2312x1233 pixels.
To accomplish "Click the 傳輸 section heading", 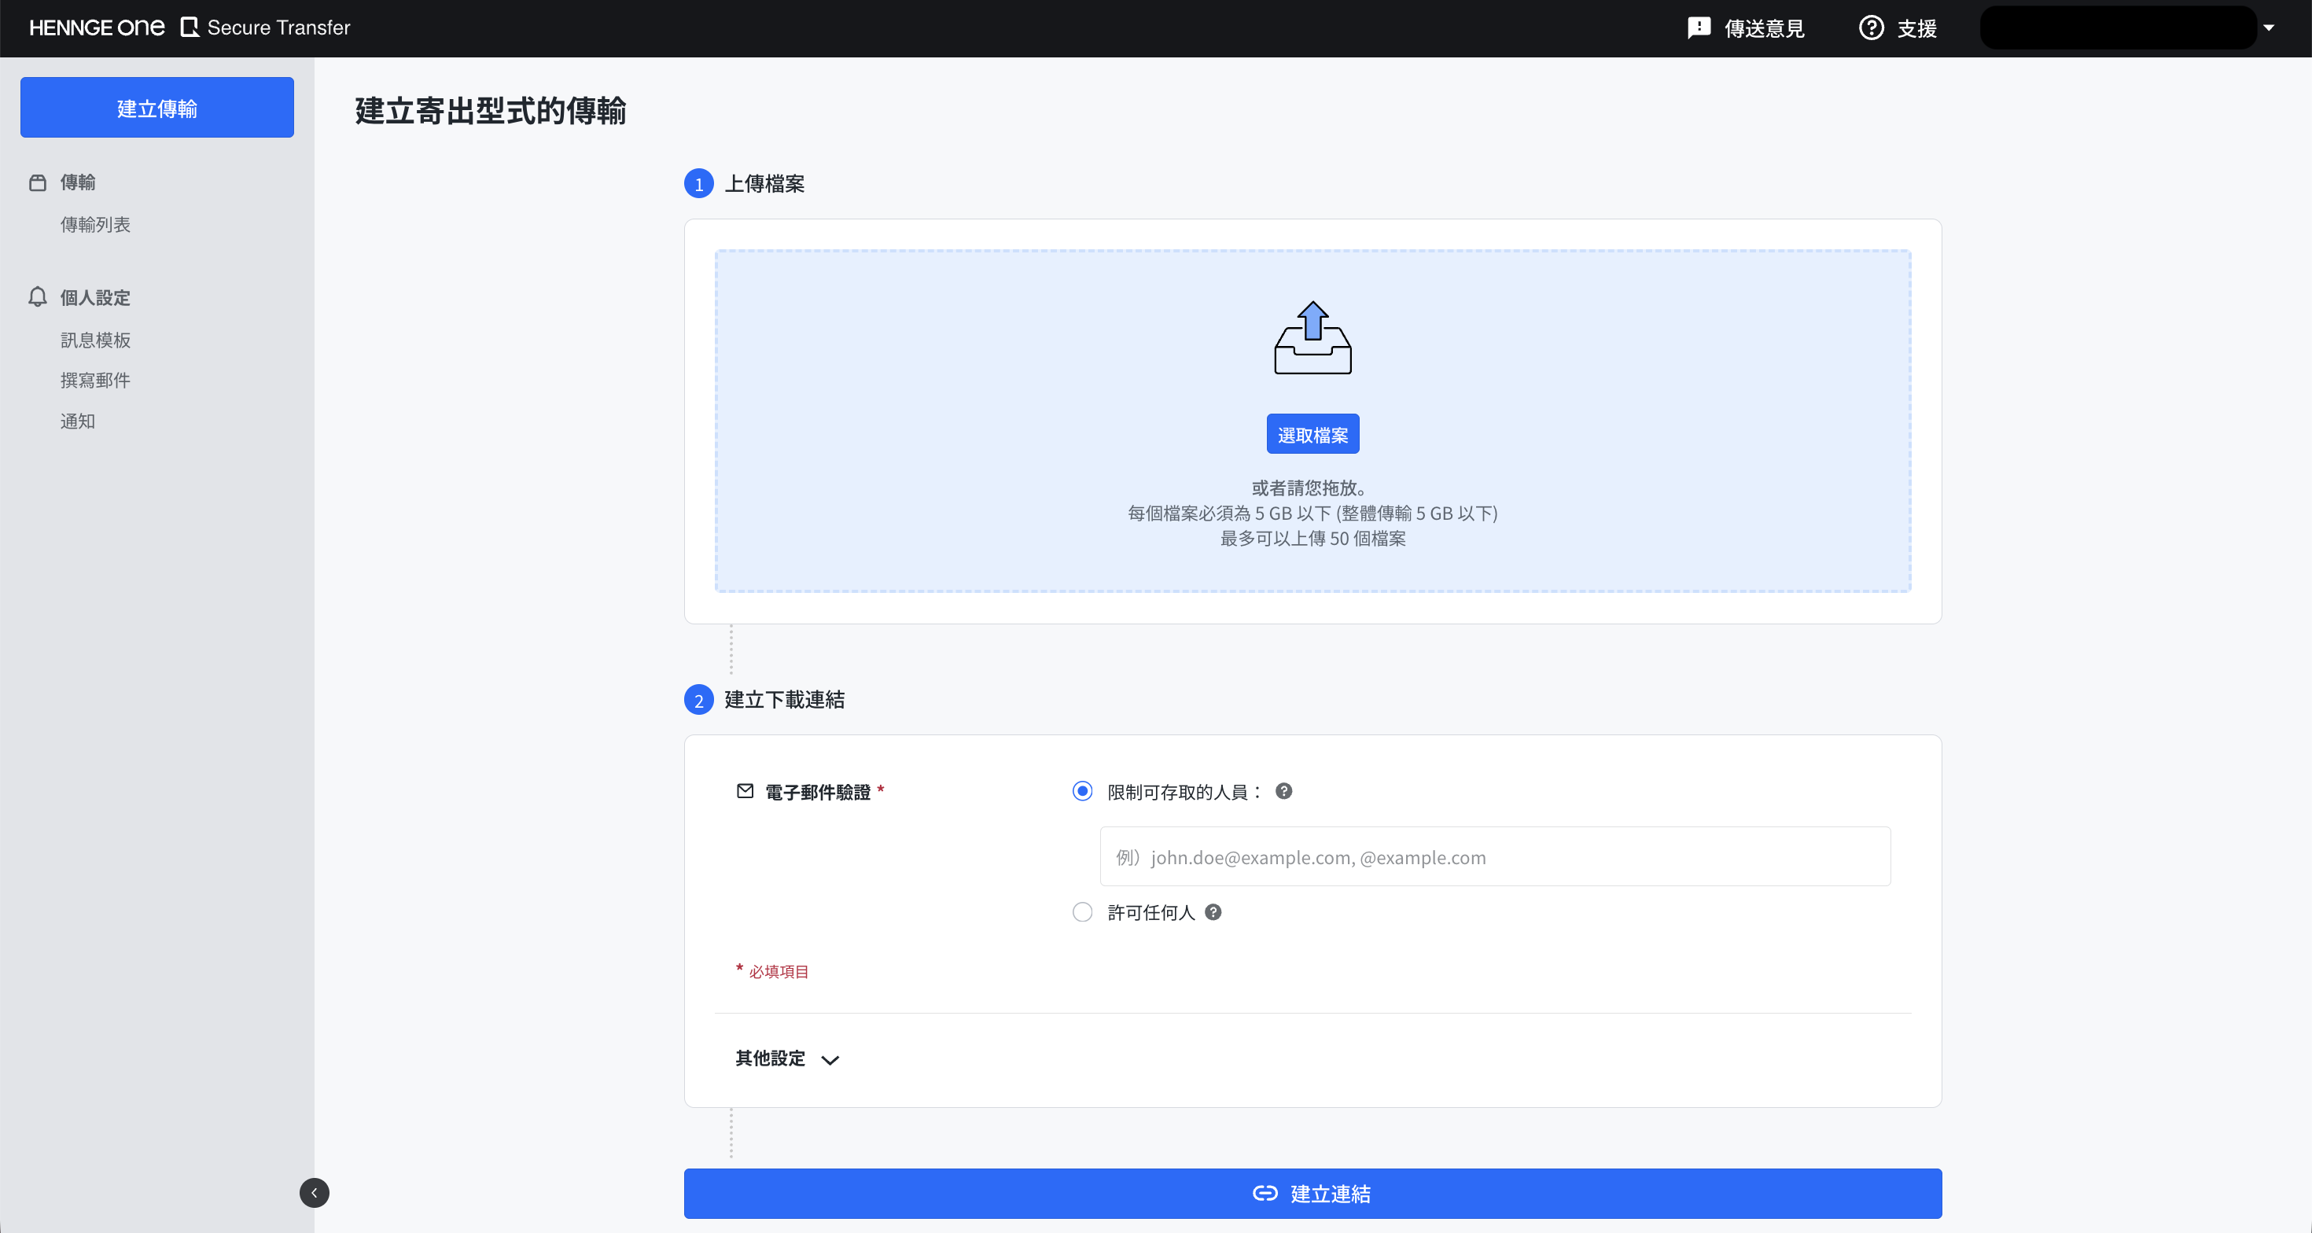I will [77, 182].
